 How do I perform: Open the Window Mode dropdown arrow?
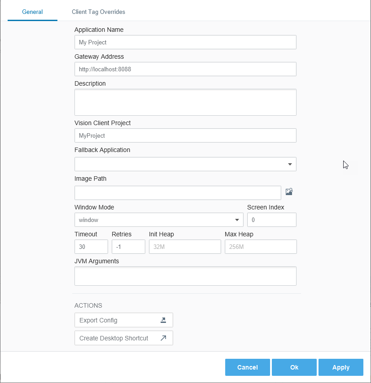pos(237,220)
